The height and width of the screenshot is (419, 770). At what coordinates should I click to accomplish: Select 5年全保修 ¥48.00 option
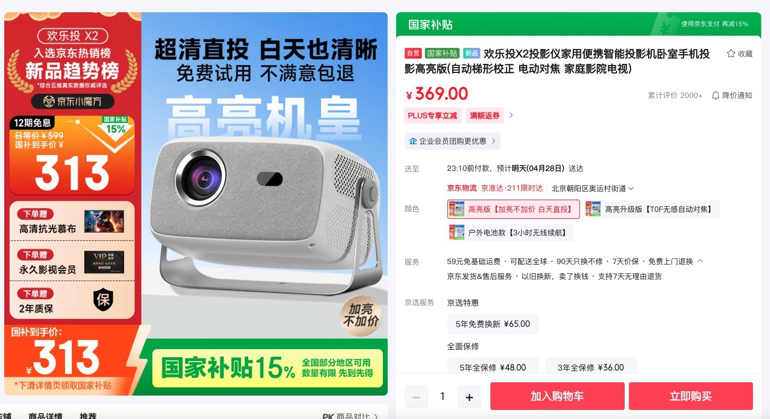pyautogui.click(x=493, y=366)
